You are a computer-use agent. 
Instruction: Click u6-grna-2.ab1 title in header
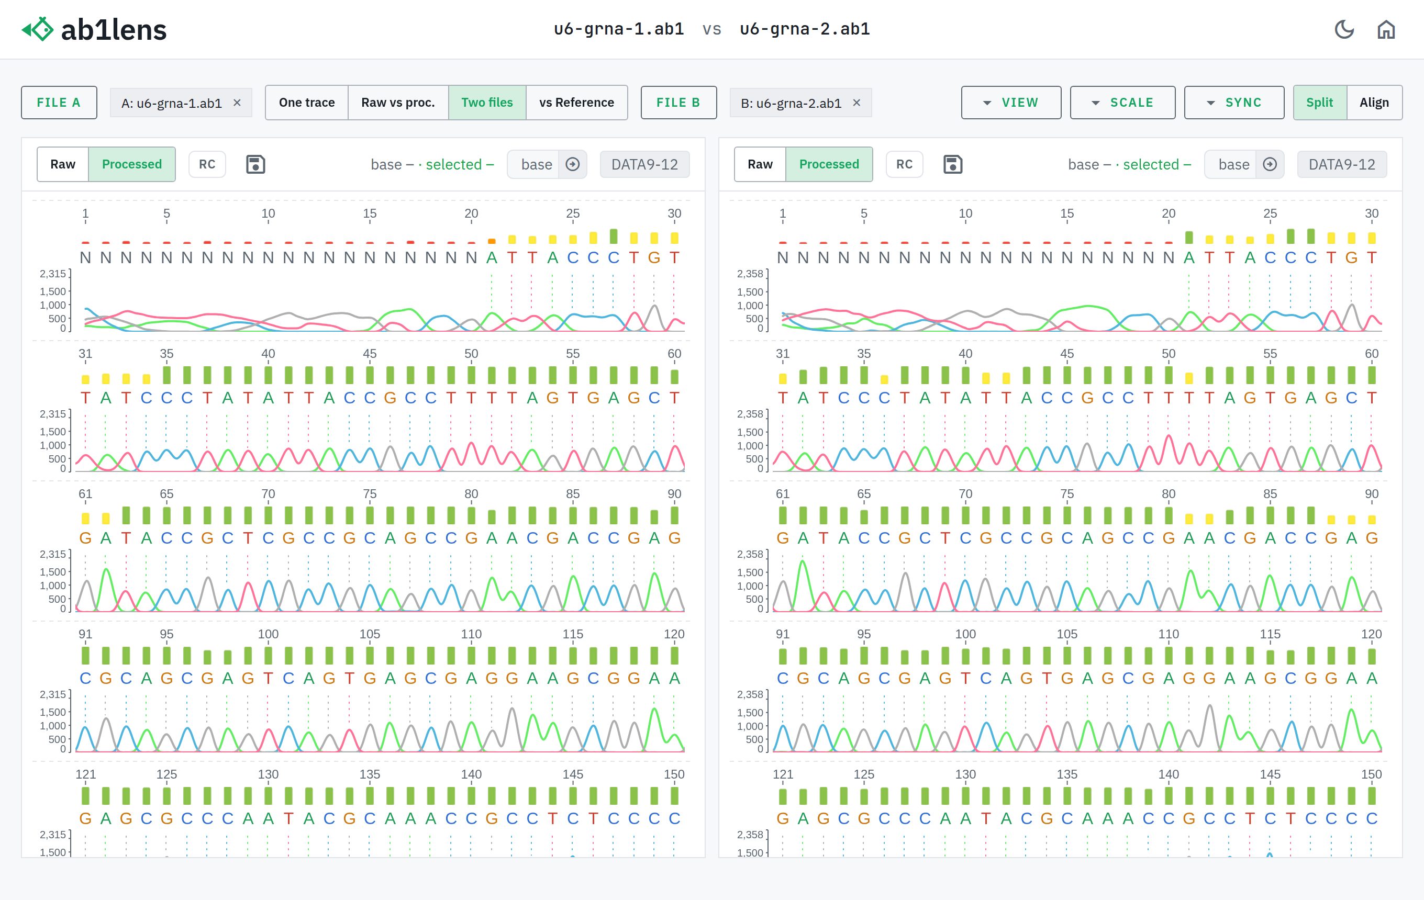[805, 29]
